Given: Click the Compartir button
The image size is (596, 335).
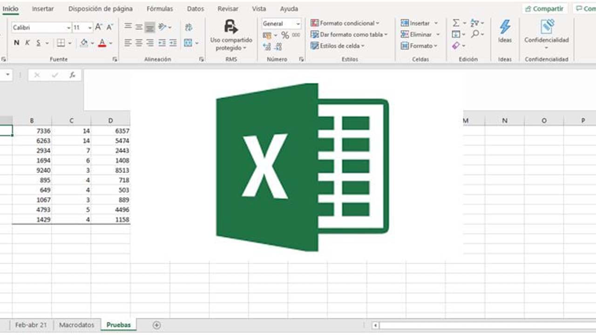Looking at the screenshot, I should (544, 8).
